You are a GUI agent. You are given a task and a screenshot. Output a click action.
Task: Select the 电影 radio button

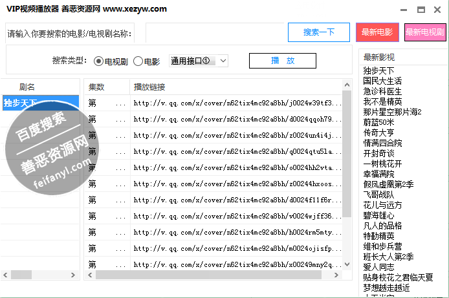(138, 61)
